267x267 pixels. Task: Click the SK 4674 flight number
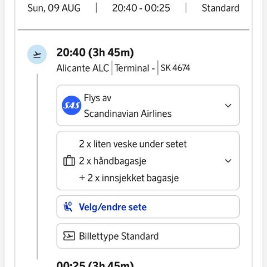[175, 68]
